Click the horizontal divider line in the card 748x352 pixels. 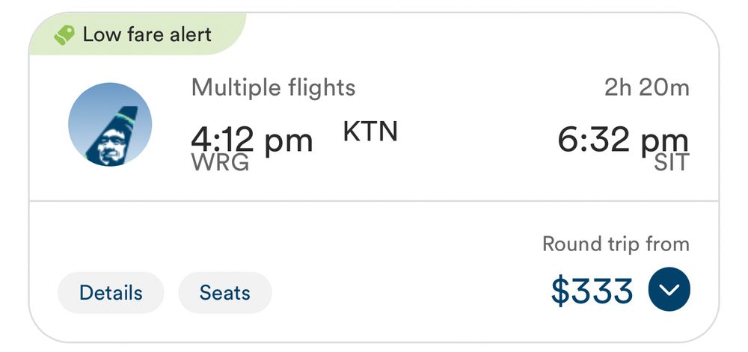[374, 200]
